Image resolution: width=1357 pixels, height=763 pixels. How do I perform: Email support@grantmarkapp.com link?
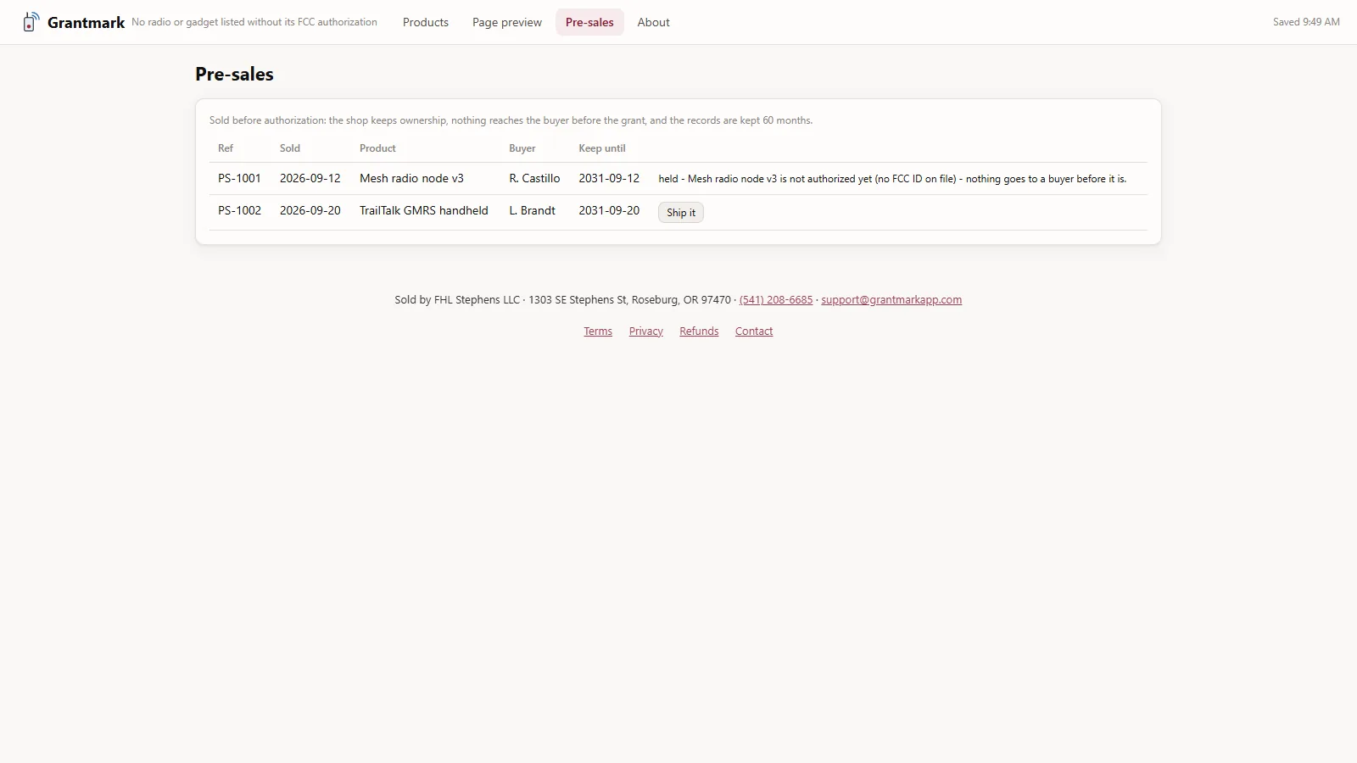891,300
